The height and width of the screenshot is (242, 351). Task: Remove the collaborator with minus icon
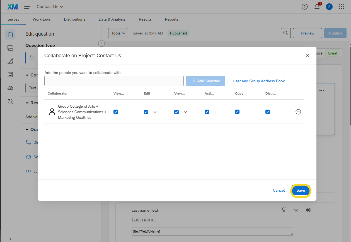298,112
